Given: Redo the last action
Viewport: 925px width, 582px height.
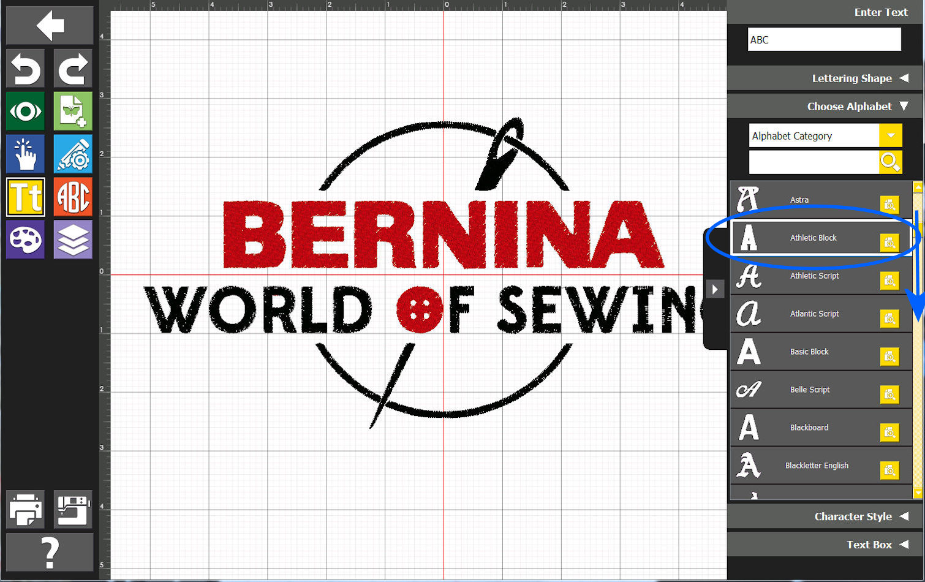Looking at the screenshot, I should (x=73, y=68).
